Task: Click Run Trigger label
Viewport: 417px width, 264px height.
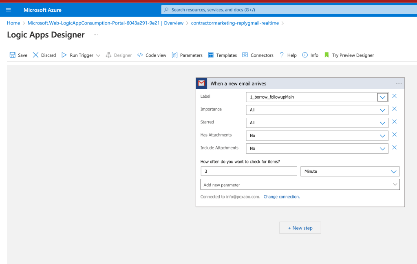Action: (82, 55)
